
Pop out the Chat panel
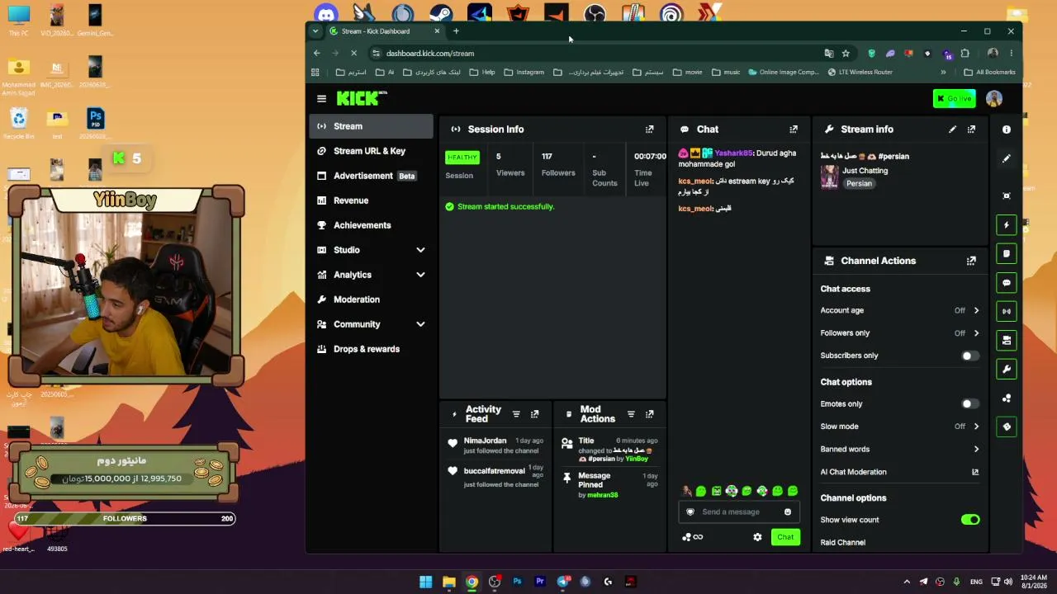click(x=794, y=130)
